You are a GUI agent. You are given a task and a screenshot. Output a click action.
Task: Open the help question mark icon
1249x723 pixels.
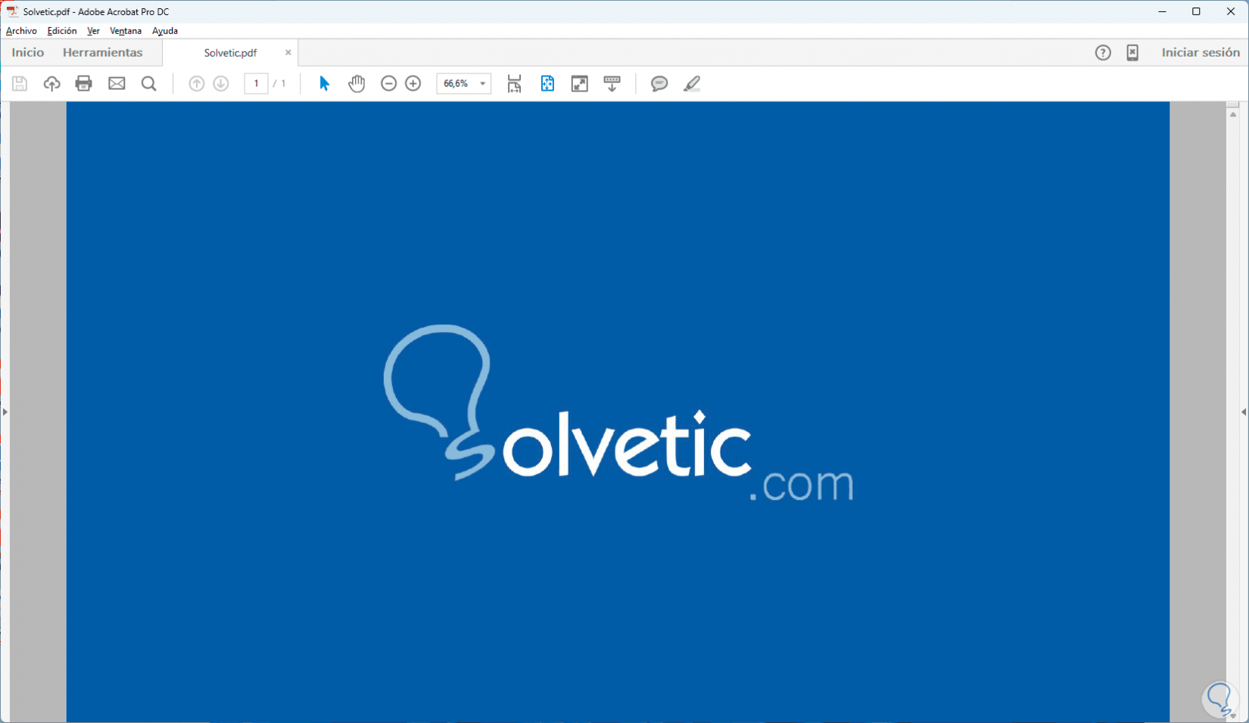tap(1103, 52)
